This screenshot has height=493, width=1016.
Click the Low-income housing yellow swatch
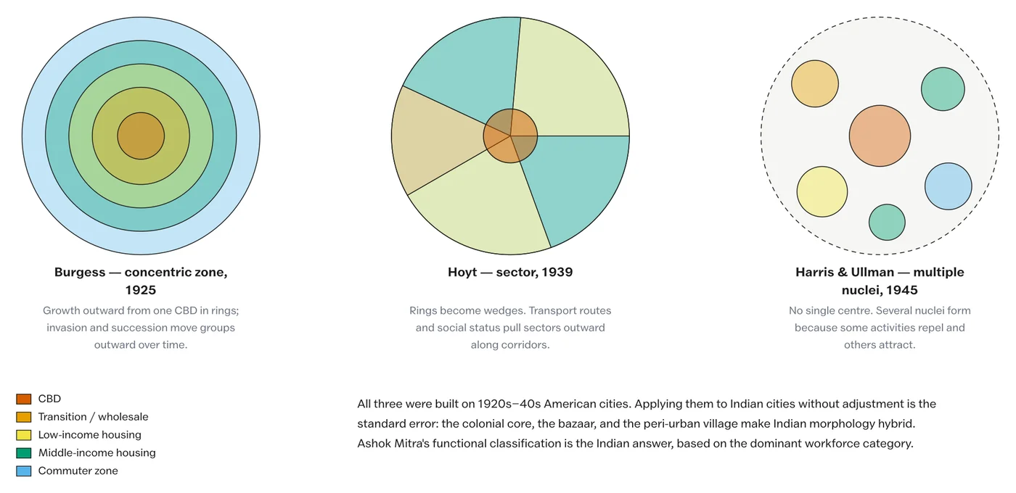[x=24, y=435]
